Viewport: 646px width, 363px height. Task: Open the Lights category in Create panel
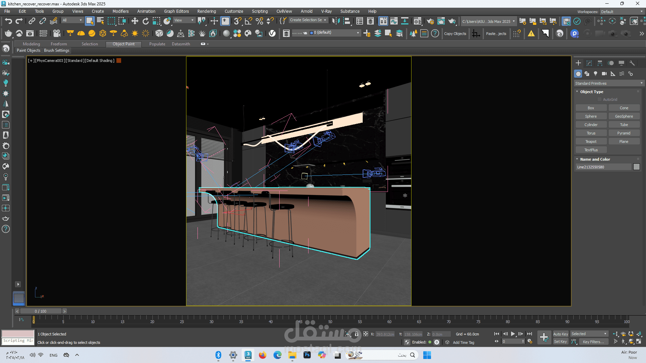coord(596,74)
